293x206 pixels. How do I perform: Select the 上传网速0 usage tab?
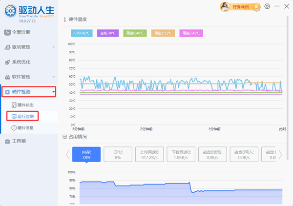(x=148, y=154)
